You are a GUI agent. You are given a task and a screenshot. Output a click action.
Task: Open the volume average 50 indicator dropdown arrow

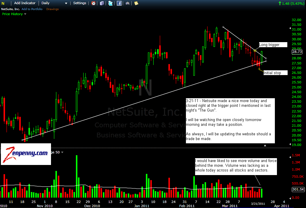coord(62,152)
